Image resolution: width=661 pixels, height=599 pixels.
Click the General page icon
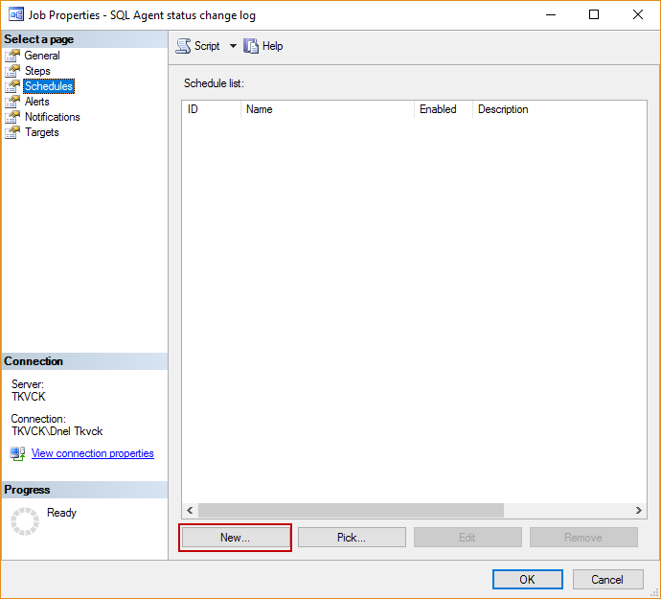12,56
